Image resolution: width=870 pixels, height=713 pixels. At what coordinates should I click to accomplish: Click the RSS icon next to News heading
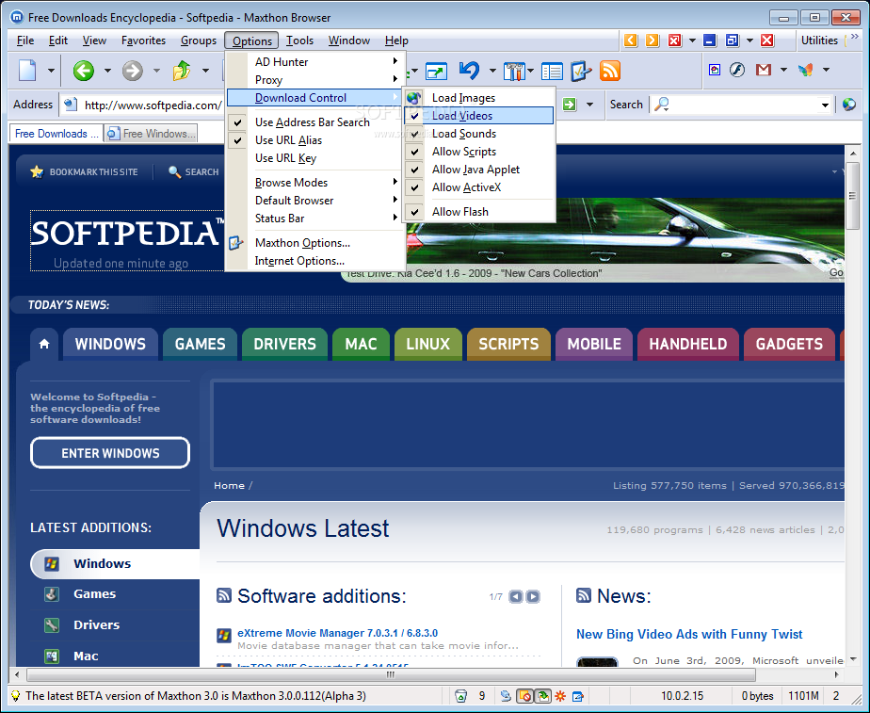tap(584, 595)
